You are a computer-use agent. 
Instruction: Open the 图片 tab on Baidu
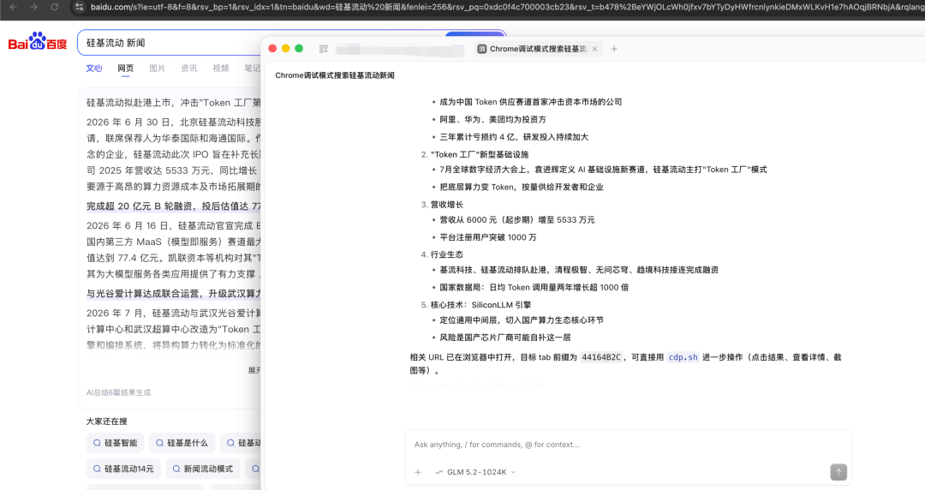click(157, 69)
